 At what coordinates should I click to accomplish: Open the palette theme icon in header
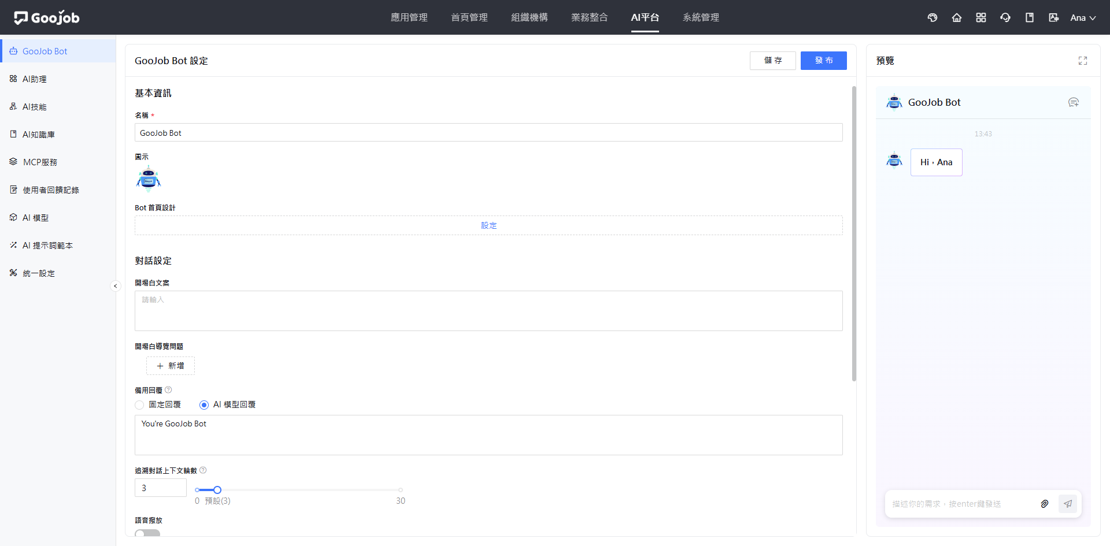(x=933, y=17)
